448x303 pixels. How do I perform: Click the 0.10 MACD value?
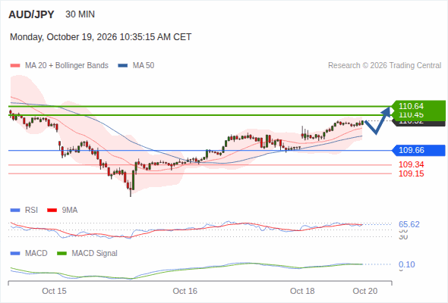click(407, 264)
